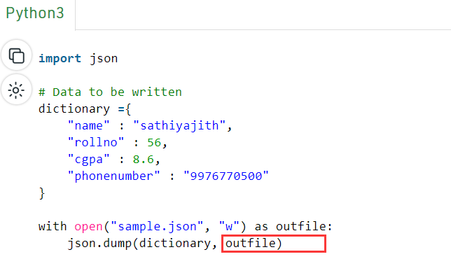Click the "sample.json" filename string

pyautogui.click(x=157, y=227)
